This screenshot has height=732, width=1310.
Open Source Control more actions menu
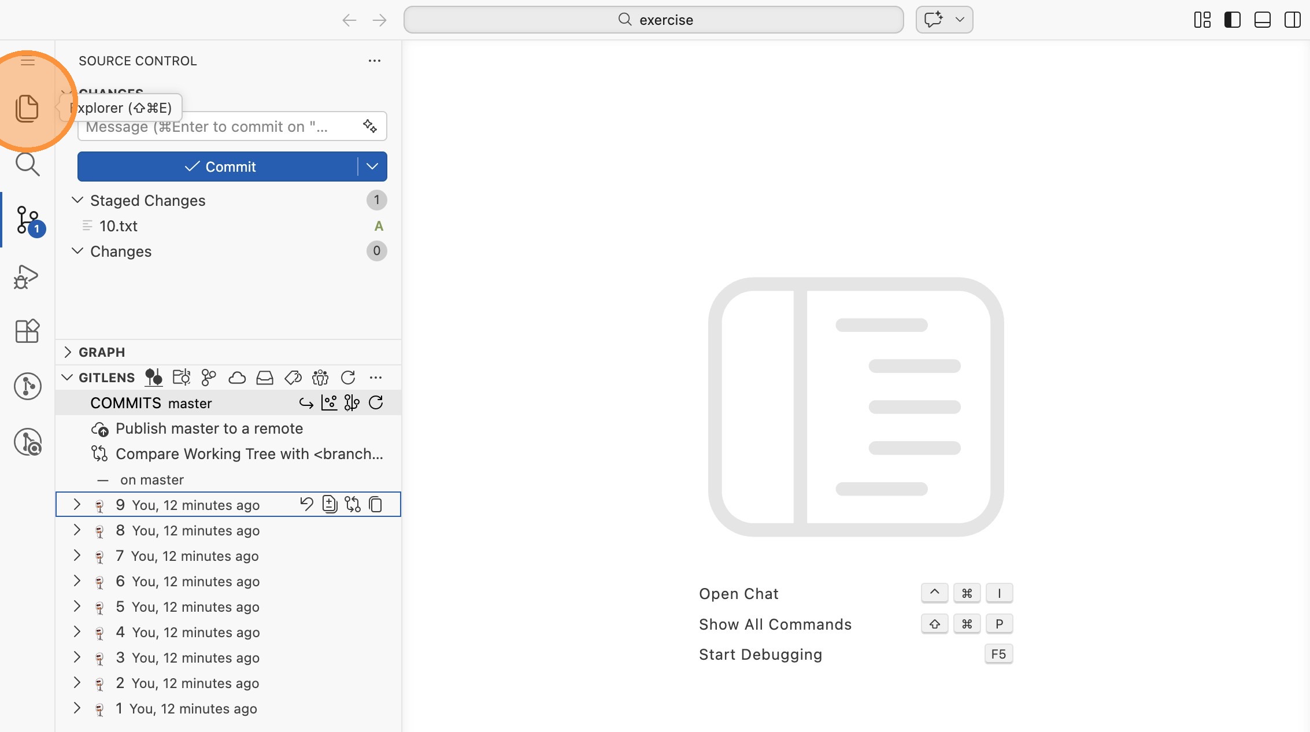(x=375, y=61)
